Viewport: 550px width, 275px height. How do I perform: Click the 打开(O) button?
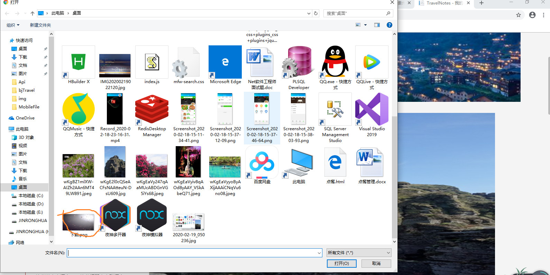[x=342, y=264]
